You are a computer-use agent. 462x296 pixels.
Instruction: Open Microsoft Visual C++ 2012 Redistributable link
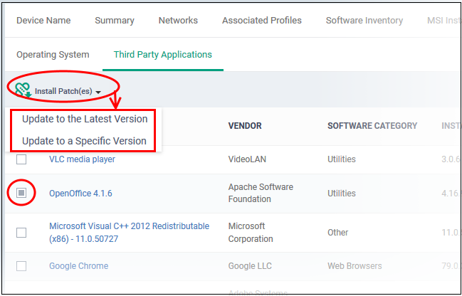130,233
